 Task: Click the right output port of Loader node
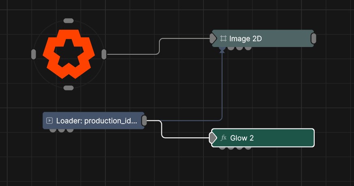click(144, 120)
